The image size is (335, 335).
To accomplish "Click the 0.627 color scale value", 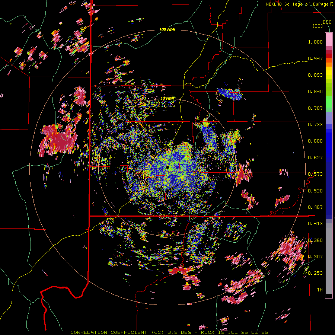I will [x=315, y=158].
